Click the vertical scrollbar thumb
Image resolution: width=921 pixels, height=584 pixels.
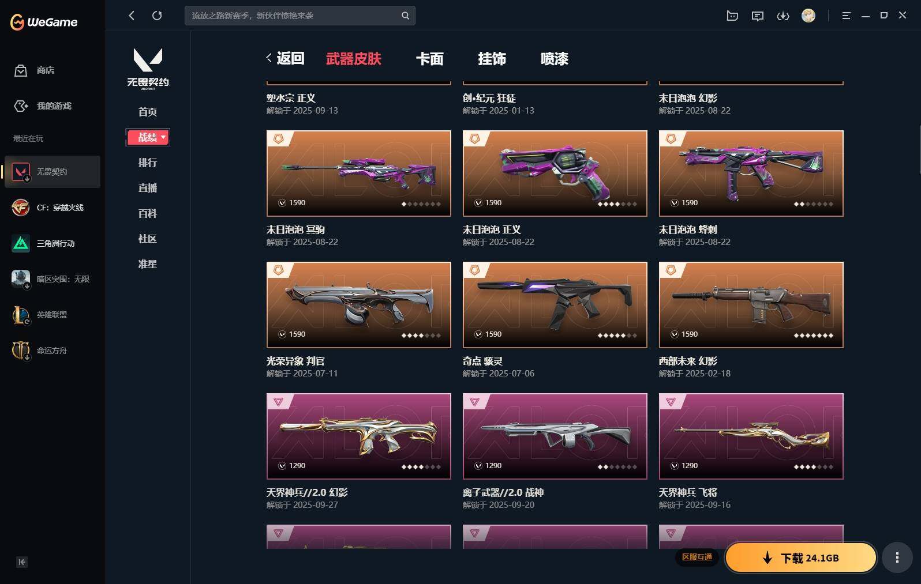(919, 150)
